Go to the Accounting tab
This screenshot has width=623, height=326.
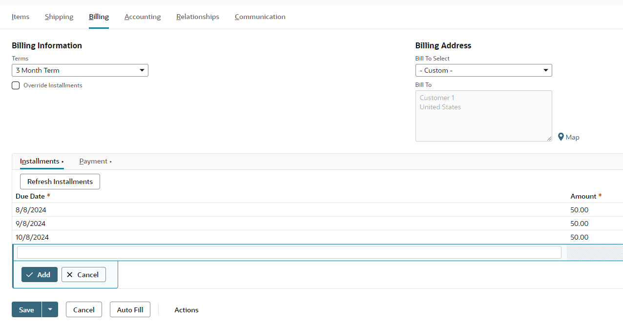click(143, 17)
